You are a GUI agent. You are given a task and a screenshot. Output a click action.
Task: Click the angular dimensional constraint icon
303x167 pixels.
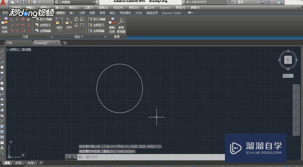coord(76,25)
